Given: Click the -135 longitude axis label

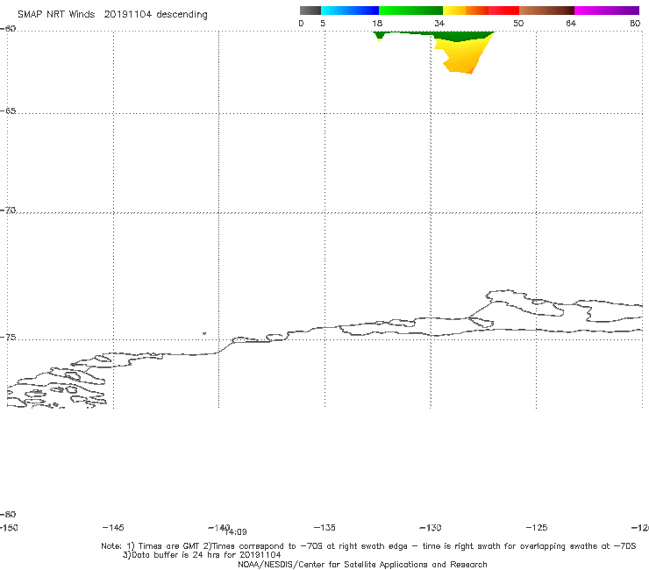Looking at the screenshot, I should coord(324,527).
